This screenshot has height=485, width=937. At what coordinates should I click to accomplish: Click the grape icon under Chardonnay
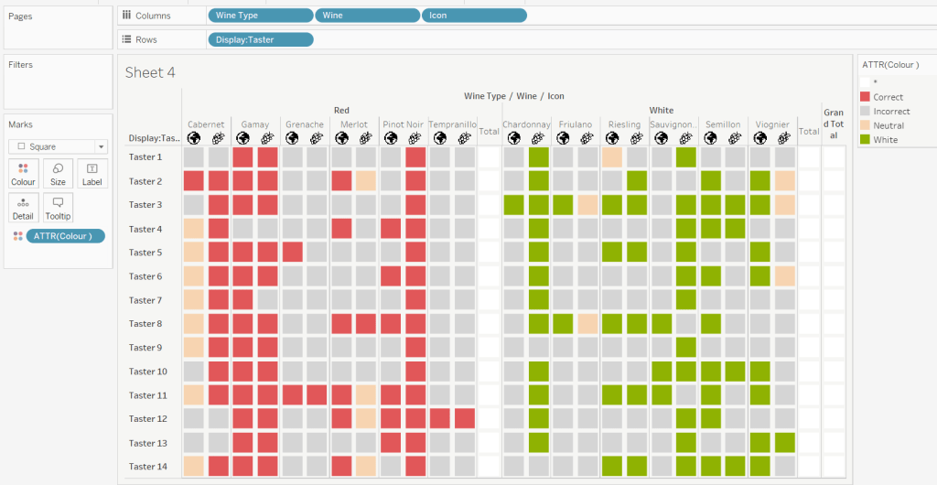539,138
